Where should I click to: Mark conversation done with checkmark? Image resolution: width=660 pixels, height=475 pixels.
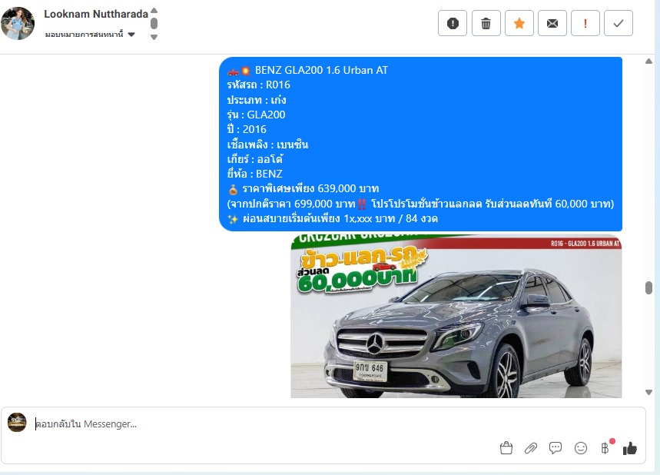point(619,23)
